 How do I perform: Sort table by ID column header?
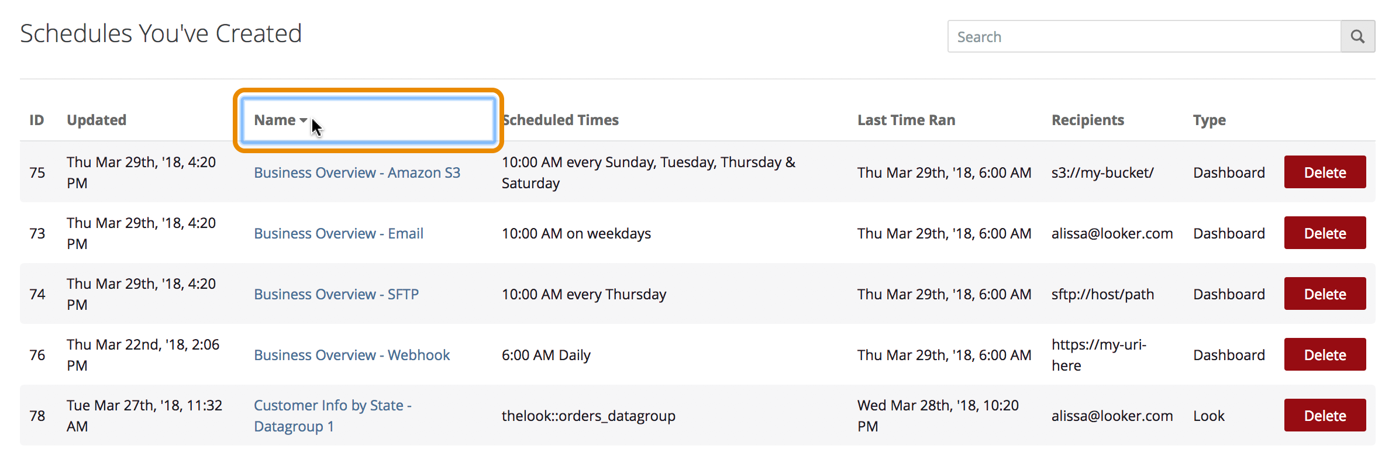pyautogui.click(x=37, y=120)
